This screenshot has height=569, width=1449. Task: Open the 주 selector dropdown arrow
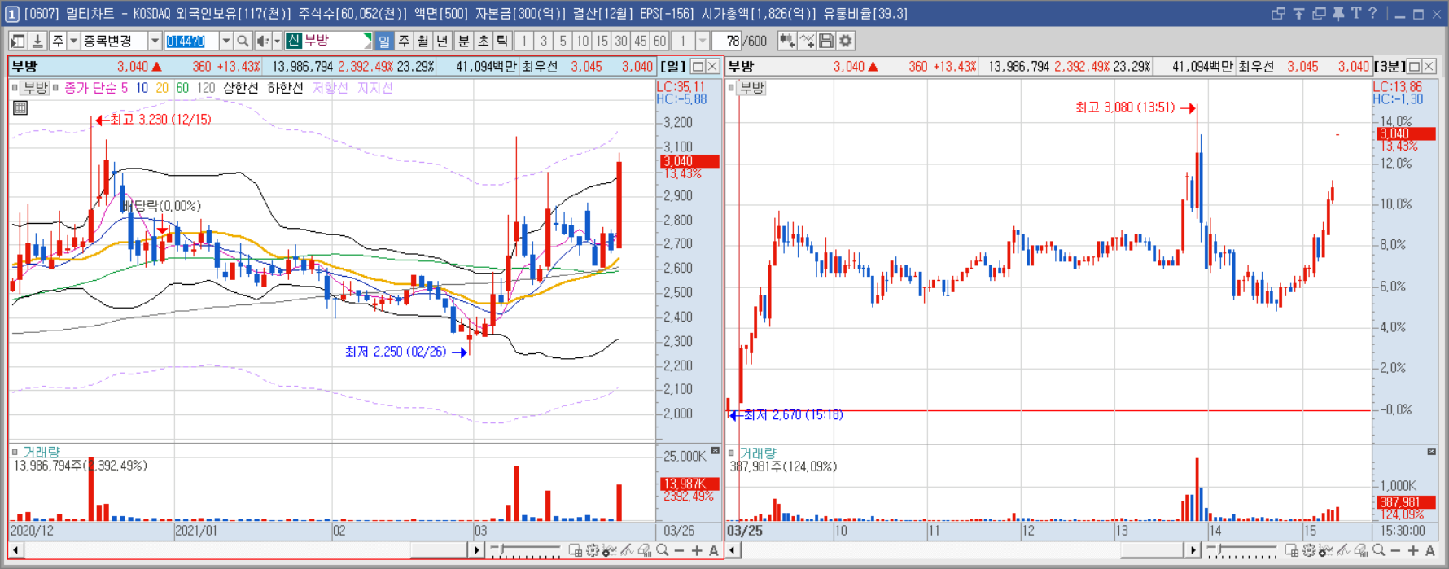coord(73,41)
